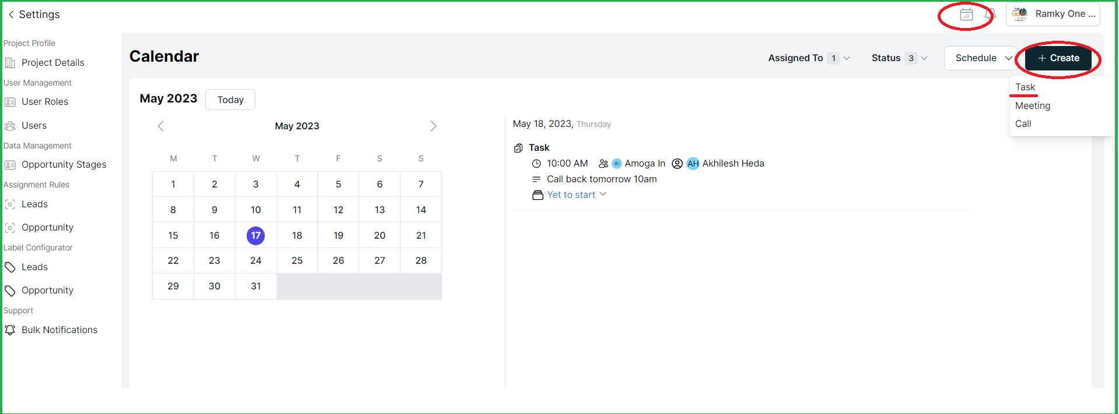
Task: Open the Schedule view dropdown
Action: (x=983, y=58)
